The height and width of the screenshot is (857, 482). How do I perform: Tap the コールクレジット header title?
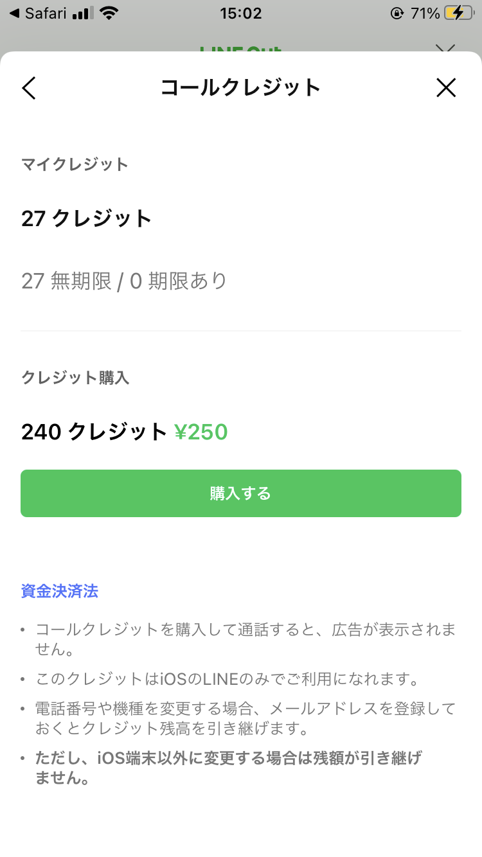click(240, 88)
